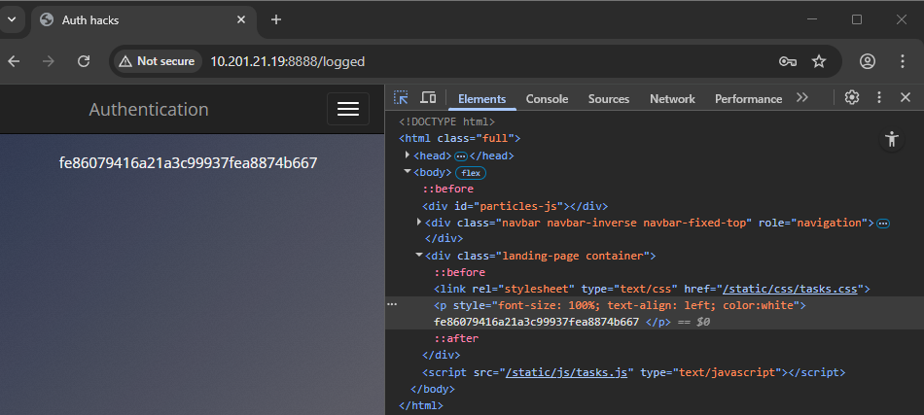Open the Chrome three-dot menu

(x=903, y=61)
